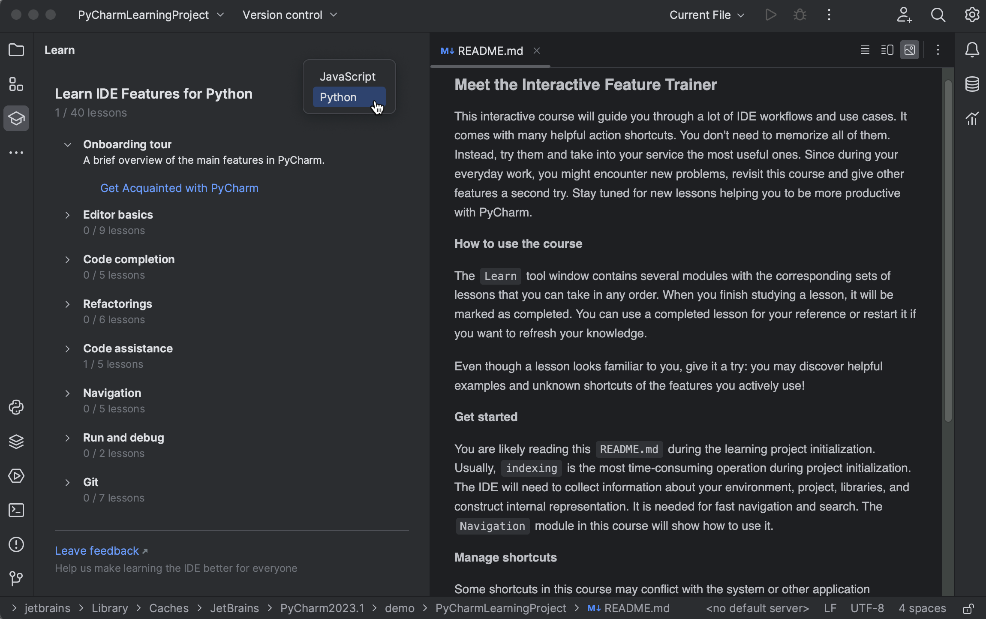Open the Database tool window icon
The image size is (986, 619).
pyautogui.click(x=971, y=84)
